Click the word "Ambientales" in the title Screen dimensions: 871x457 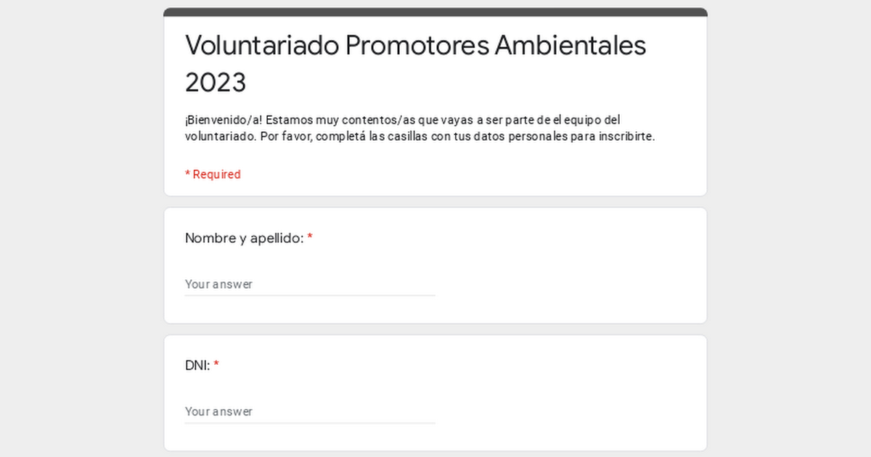[x=571, y=46]
